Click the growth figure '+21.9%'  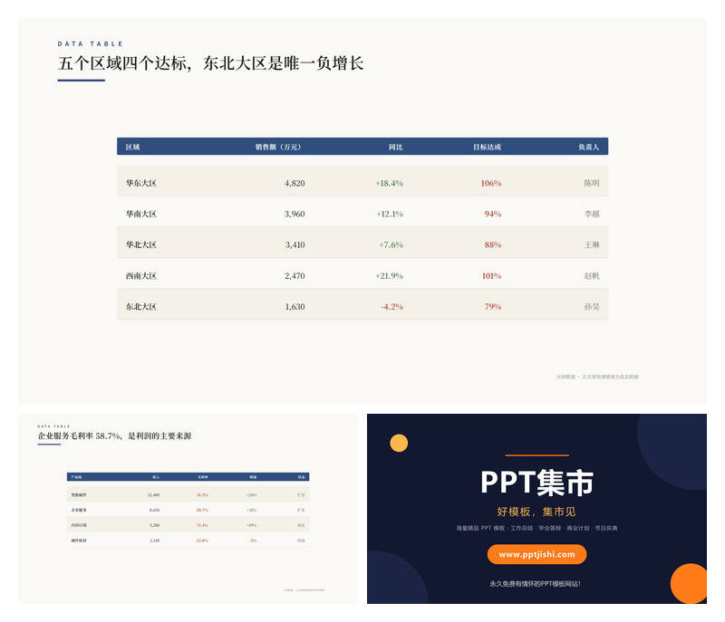[x=390, y=275]
